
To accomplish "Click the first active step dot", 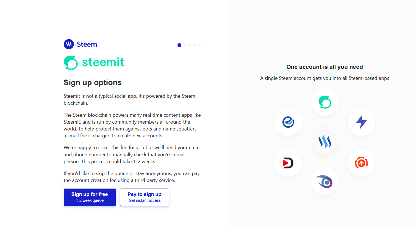I will (x=179, y=45).
